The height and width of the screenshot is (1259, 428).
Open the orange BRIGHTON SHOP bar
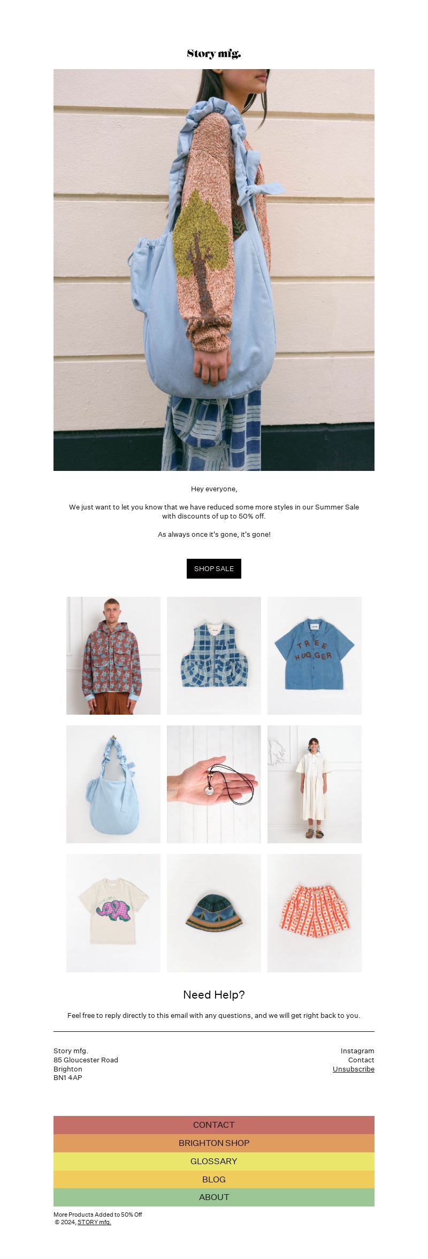[214, 1143]
